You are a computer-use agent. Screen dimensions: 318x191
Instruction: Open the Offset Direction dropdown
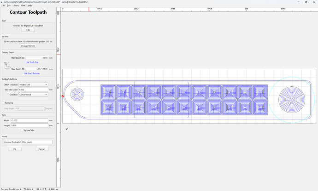(34, 84)
